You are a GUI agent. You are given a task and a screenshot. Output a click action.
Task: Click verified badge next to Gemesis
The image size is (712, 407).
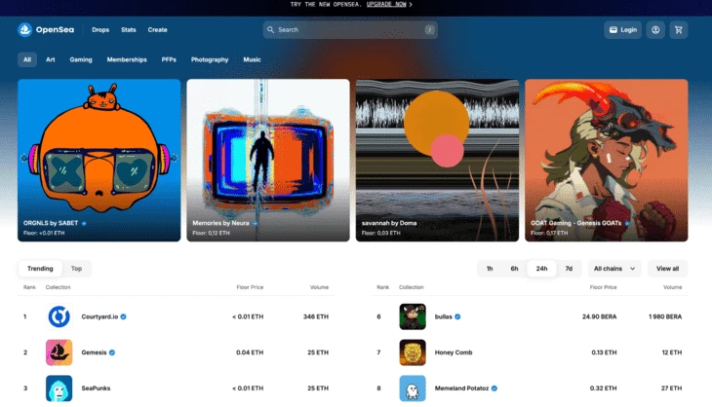(x=112, y=352)
